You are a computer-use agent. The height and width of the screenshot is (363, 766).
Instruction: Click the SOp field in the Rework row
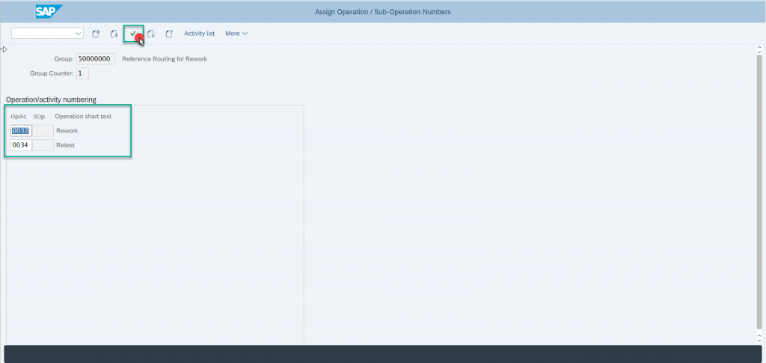click(x=43, y=130)
